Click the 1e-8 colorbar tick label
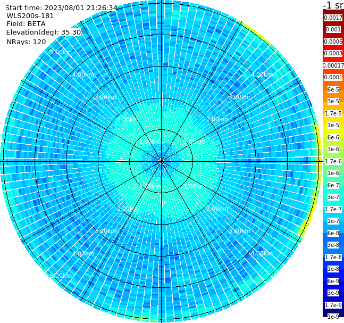 tap(333, 269)
